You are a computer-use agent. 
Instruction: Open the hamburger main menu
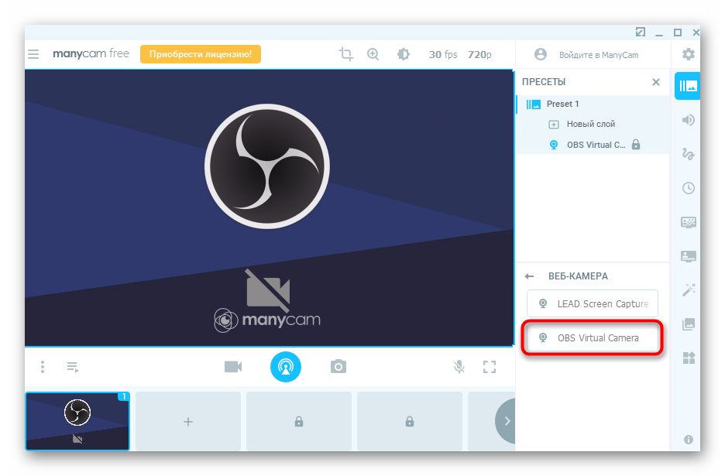[33, 54]
